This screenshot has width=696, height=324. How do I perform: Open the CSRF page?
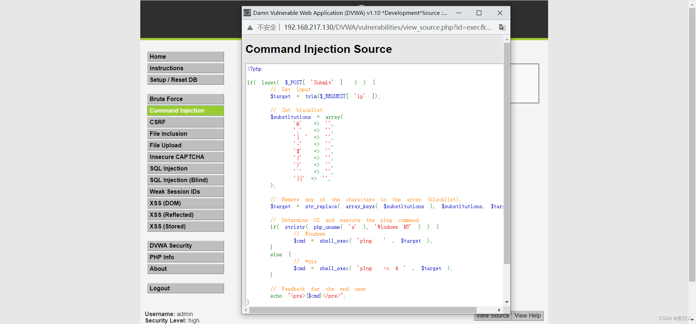click(x=186, y=122)
